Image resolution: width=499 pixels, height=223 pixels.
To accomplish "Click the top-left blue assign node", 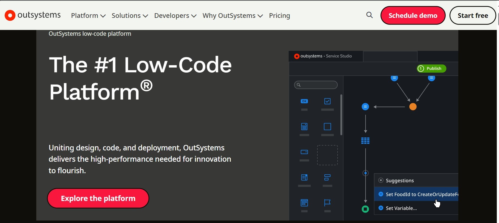I will click(x=395, y=78).
